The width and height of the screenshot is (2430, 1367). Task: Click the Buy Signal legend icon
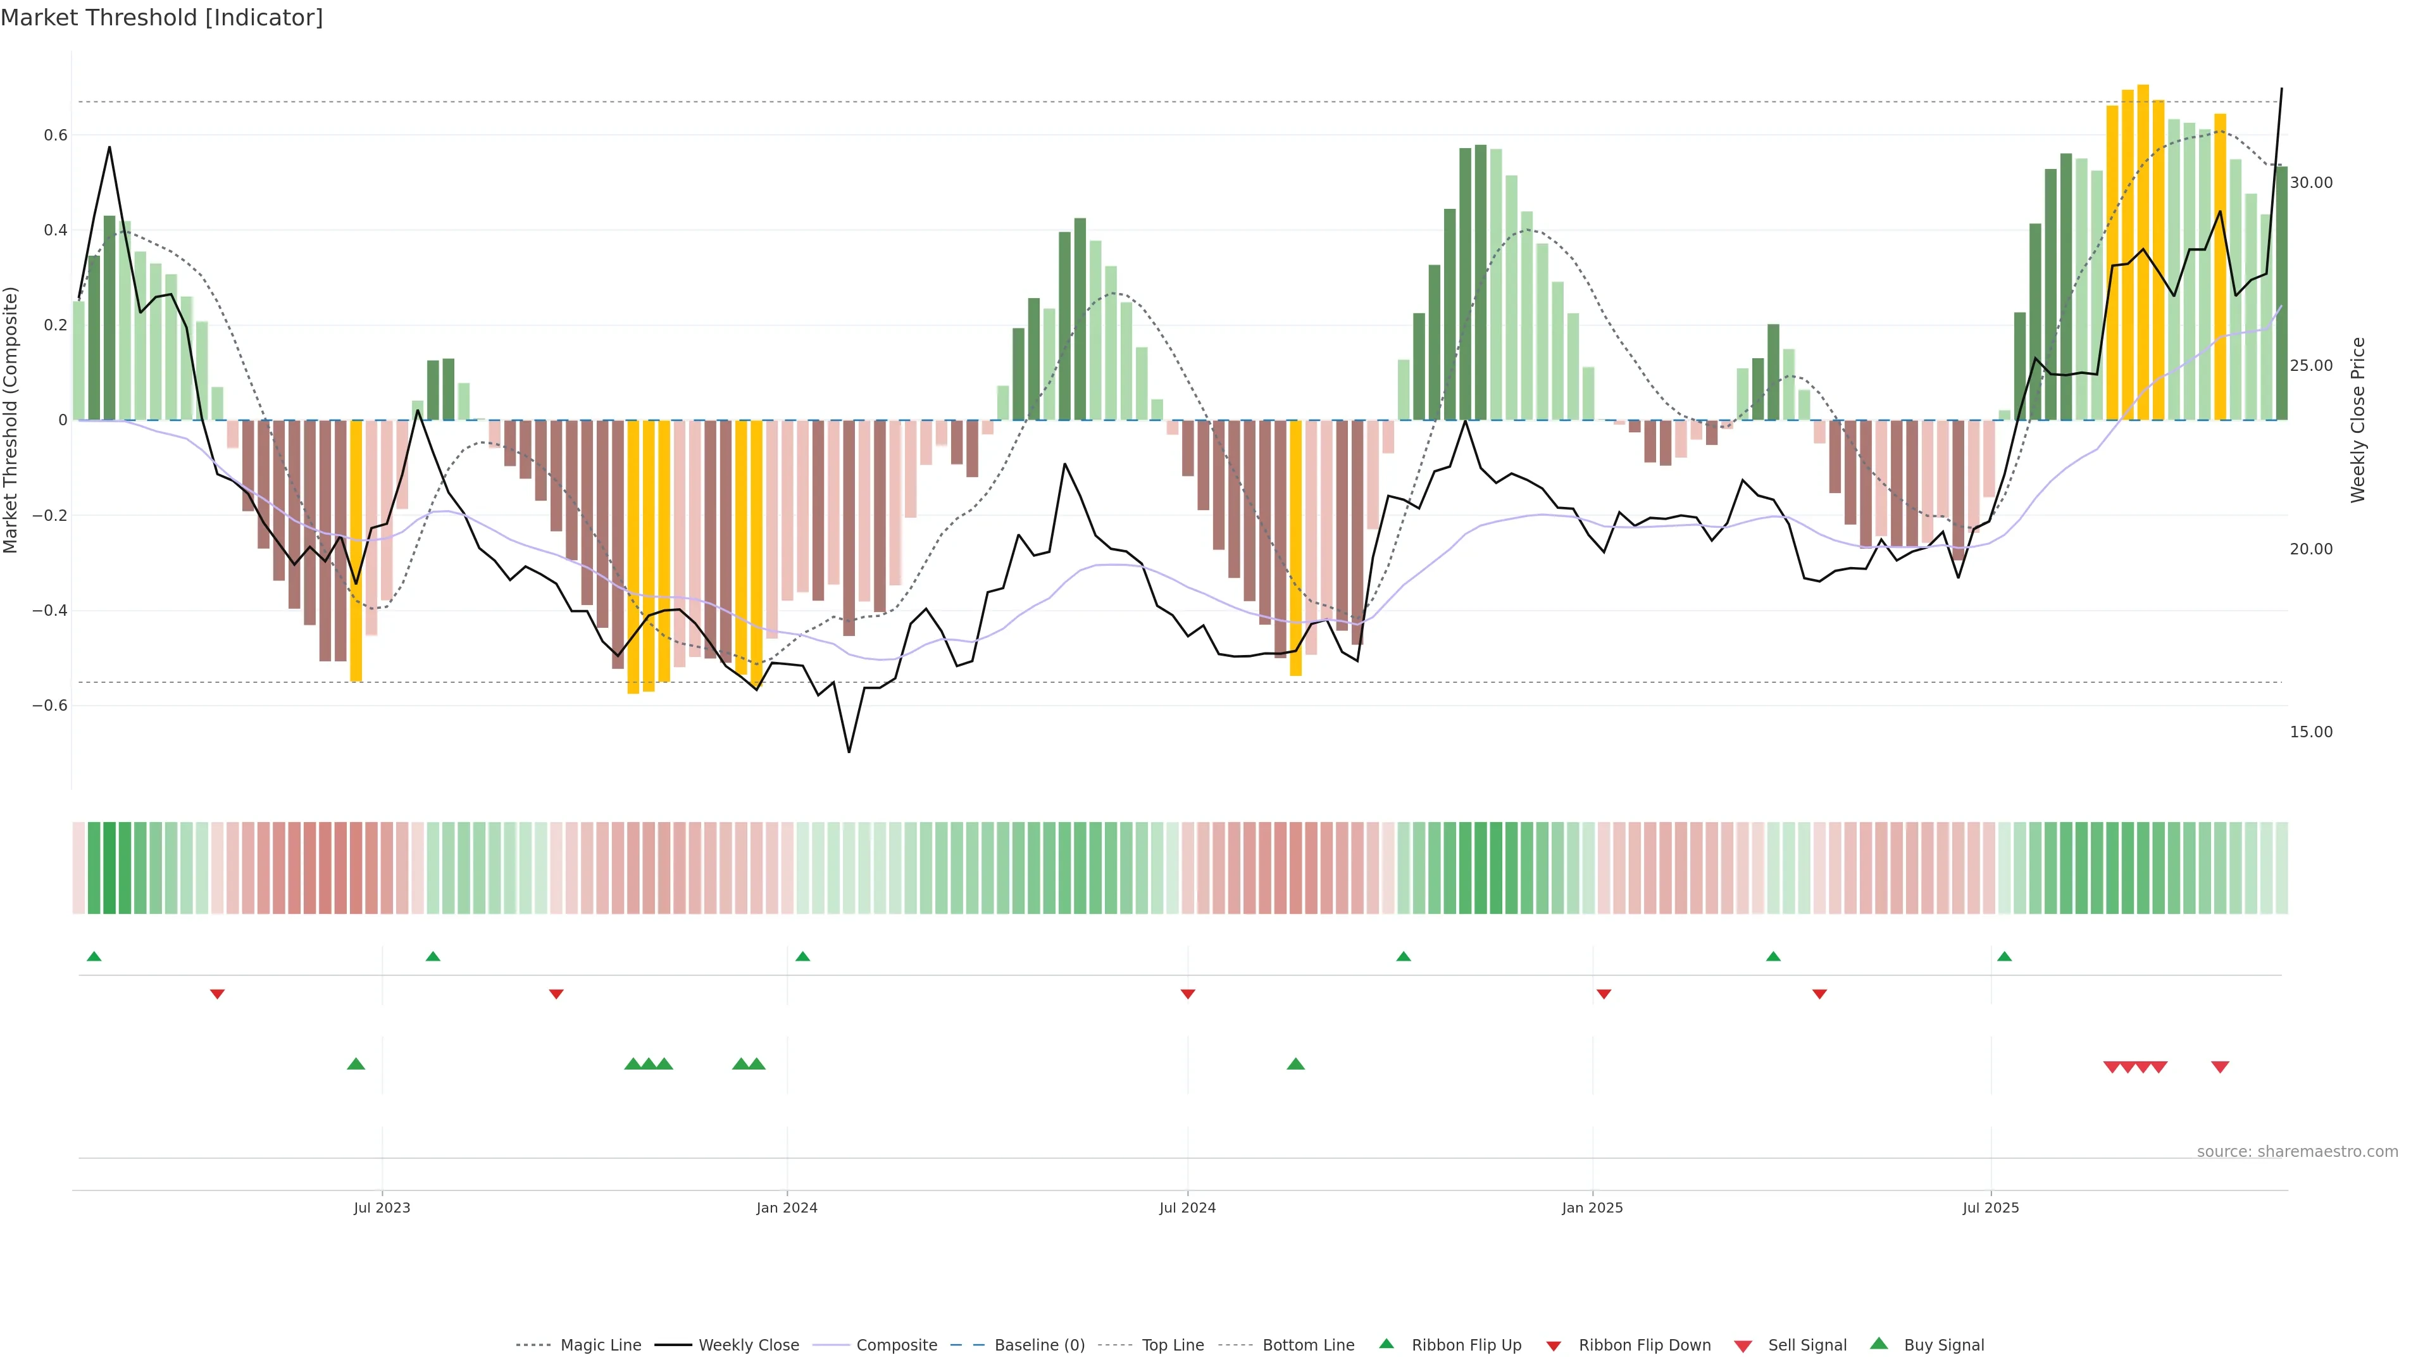point(1879,1344)
